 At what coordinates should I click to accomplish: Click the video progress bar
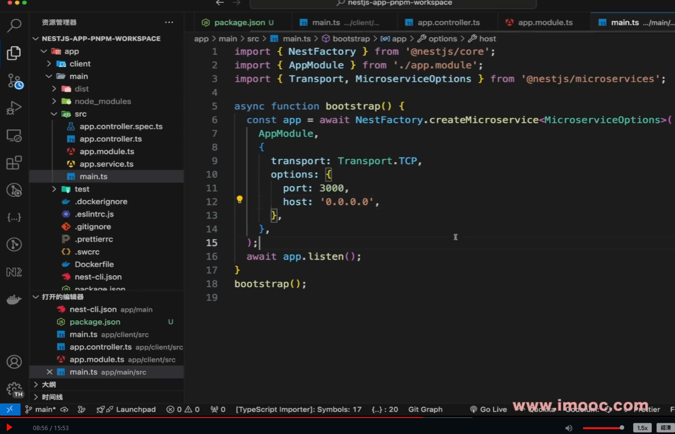pos(337,418)
